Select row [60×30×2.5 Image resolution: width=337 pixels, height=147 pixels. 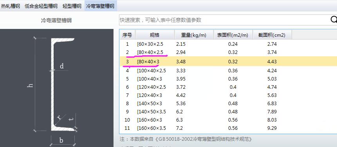[x=228, y=44]
